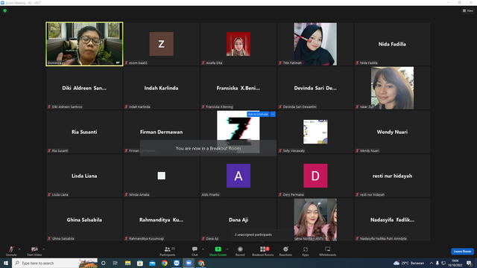Click the Diki Aldreen San... tile

click(84, 88)
